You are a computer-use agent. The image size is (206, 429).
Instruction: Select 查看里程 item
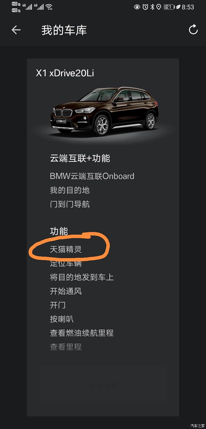(x=66, y=347)
